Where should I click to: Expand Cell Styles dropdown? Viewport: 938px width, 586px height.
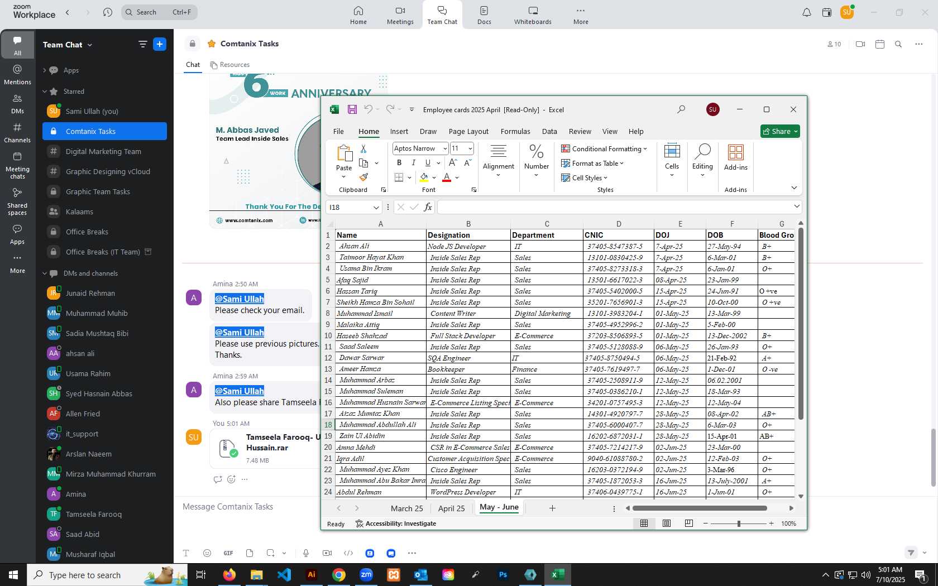click(x=605, y=178)
